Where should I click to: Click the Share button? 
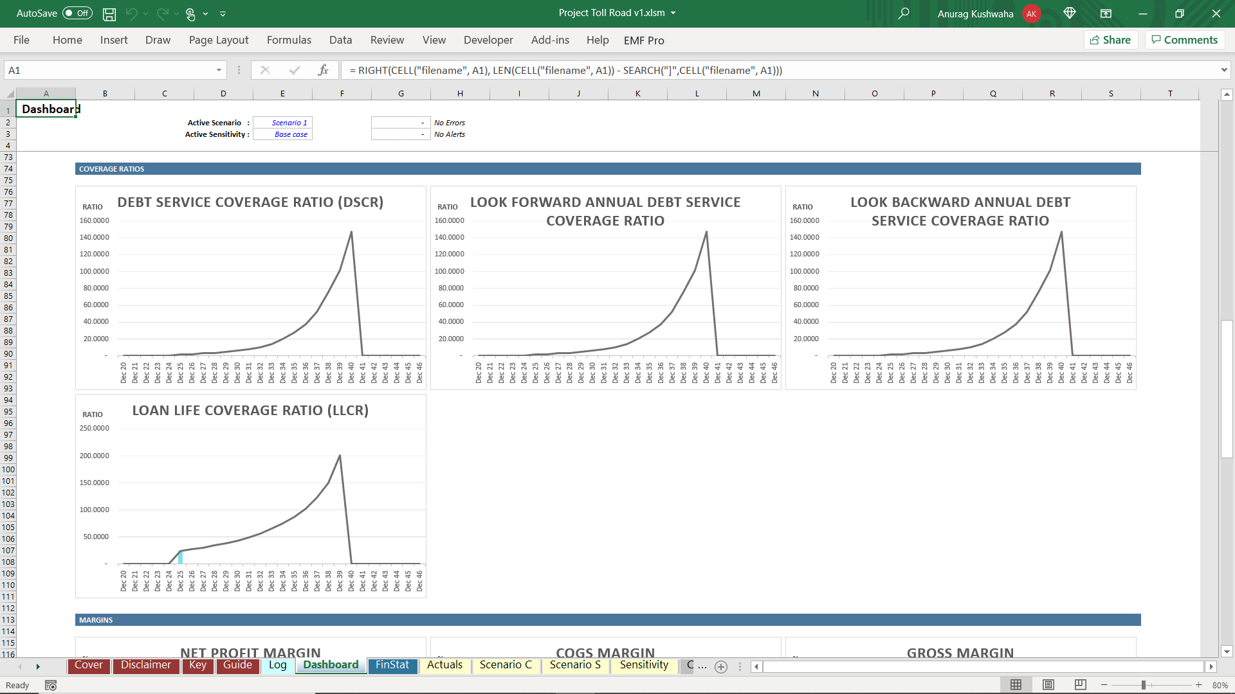tap(1111, 40)
